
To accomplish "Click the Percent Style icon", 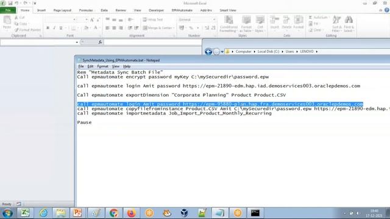I will tap(191, 28).
